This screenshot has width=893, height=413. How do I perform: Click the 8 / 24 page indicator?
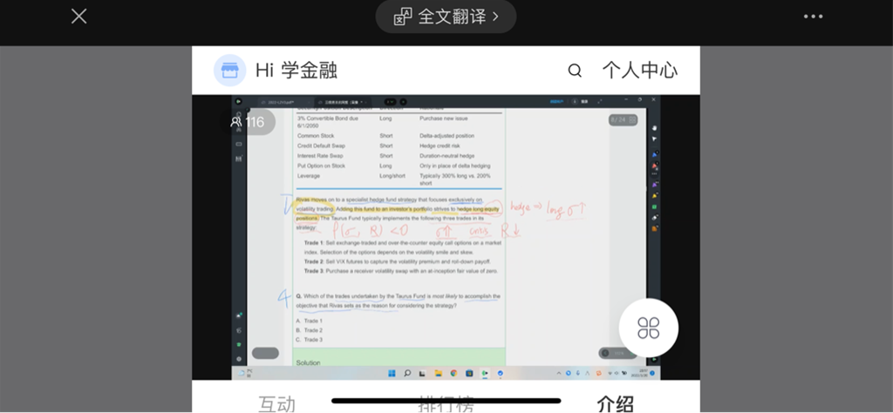tap(623, 120)
